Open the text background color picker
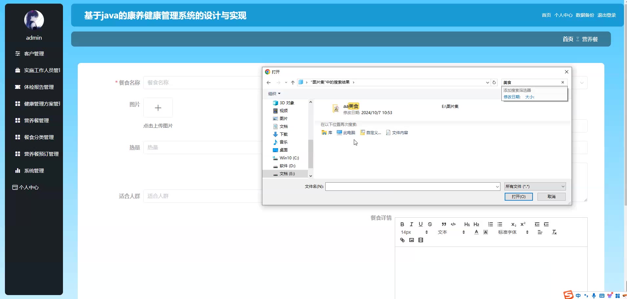The height and width of the screenshot is (299, 627). pos(486,232)
